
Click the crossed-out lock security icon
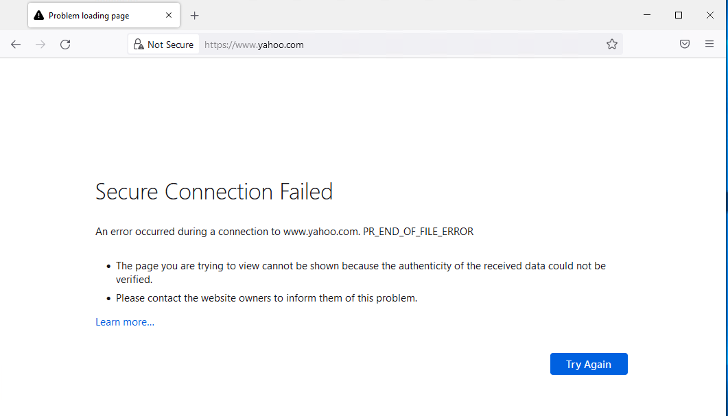pos(139,45)
